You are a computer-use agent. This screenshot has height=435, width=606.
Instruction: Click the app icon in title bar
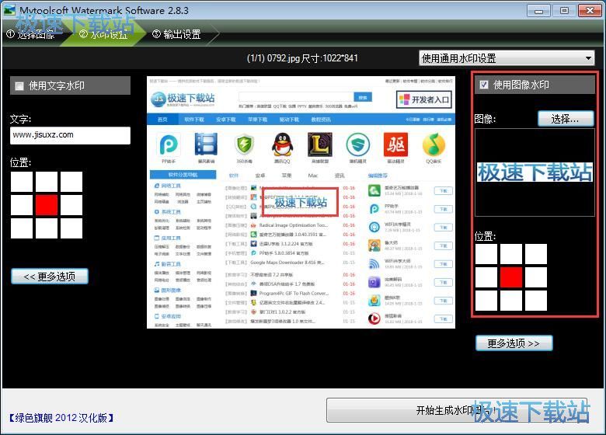[x=9, y=10]
